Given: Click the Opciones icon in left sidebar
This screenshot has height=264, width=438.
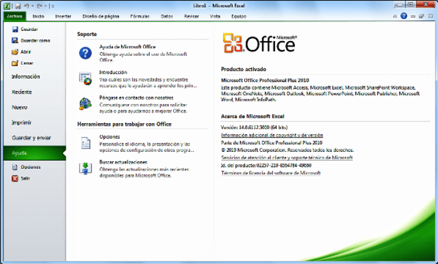Looking at the screenshot, I should (15, 167).
